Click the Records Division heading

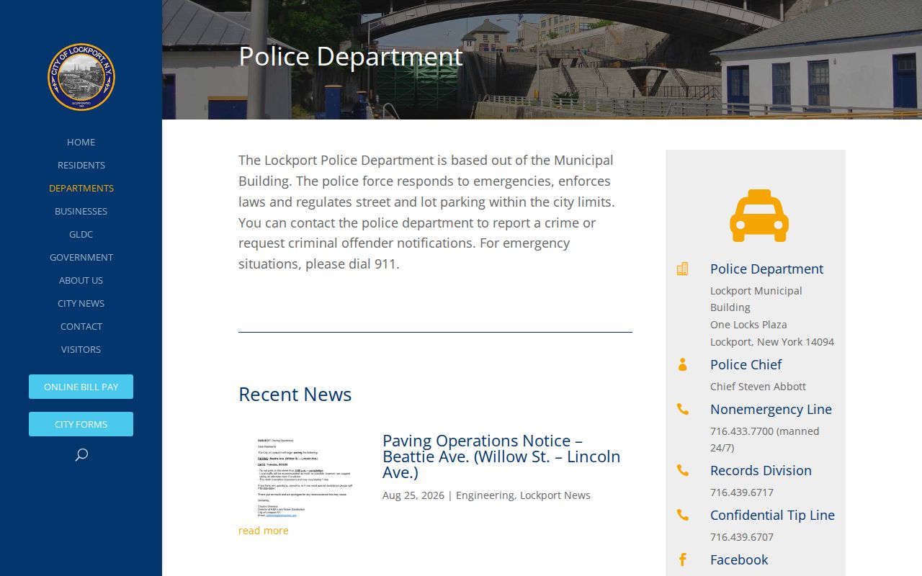(761, 470)
